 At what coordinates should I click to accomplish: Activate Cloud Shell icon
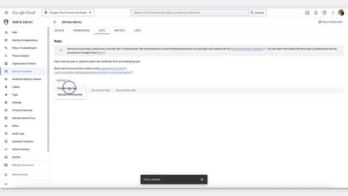tap(307, 13)
